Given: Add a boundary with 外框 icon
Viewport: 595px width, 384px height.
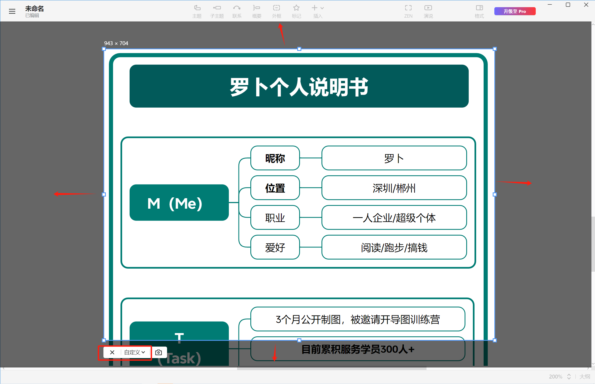Looking at the screenshot, I should point(277,11).
